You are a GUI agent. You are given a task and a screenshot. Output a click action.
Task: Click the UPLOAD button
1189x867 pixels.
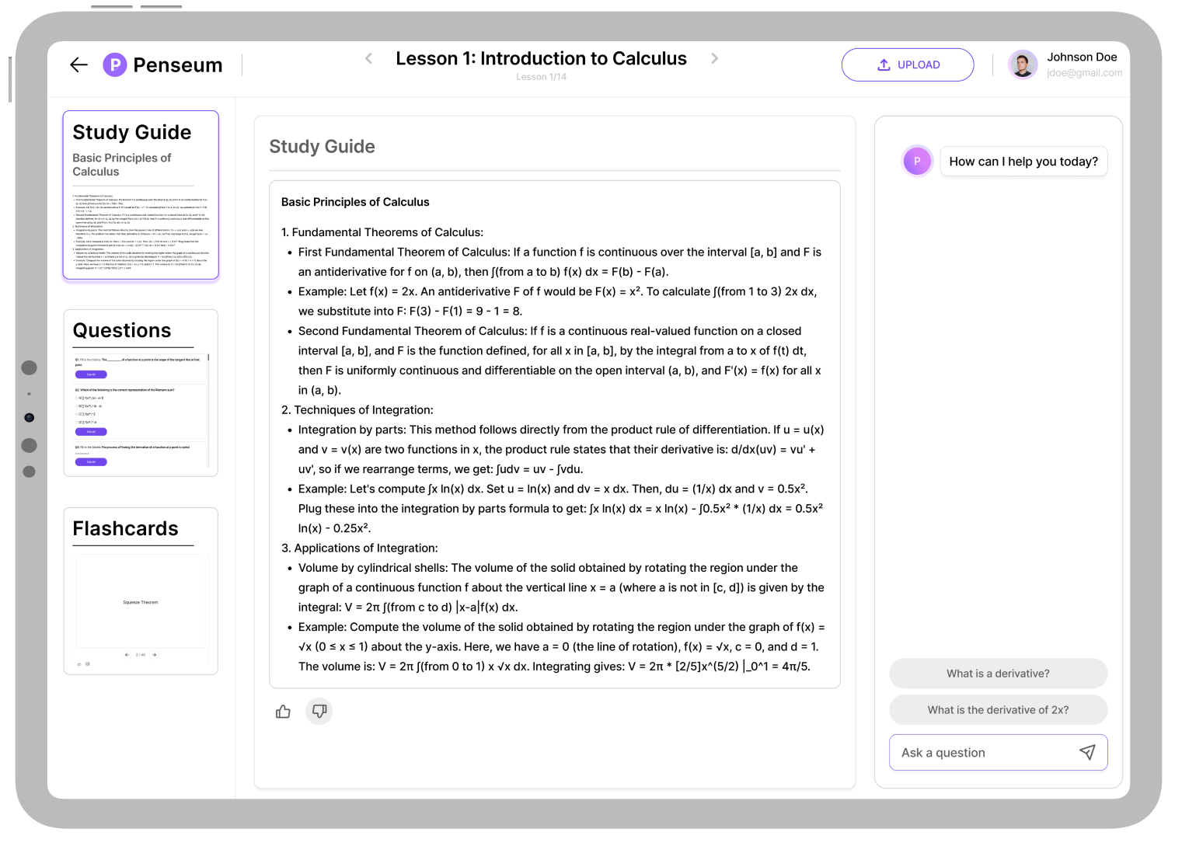point(907,64)
